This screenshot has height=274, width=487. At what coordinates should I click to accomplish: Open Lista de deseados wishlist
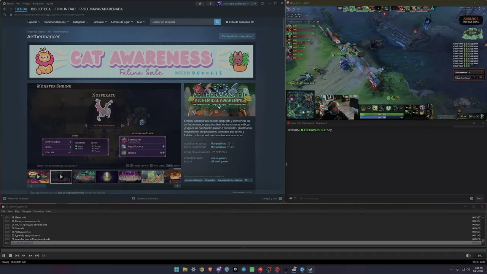[x=240, y=22]
